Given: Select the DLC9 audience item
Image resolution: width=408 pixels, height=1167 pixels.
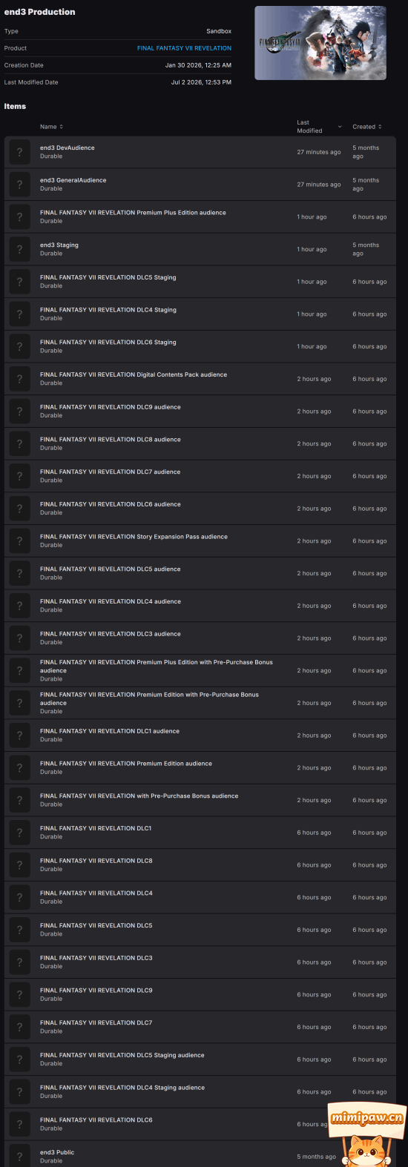Looking at the screenshot, I should click(x=200, y=411).
